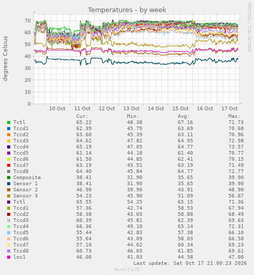This screenshot has width=254, height=275.
Task: Click the olive Sensor 3 swatch
Action: pos(9,196)
